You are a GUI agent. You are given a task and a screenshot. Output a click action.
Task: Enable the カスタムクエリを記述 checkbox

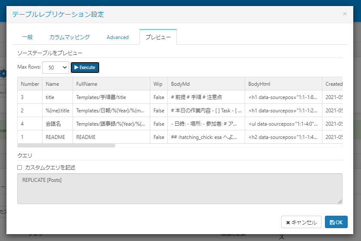[x=19, y=167]
